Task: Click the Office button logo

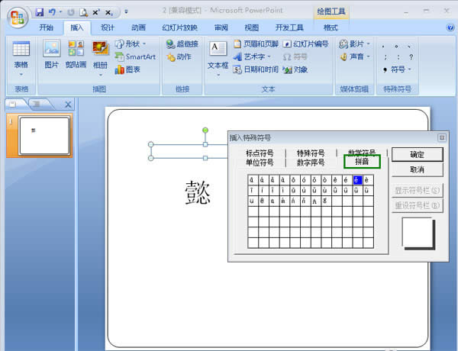Action: click(x=16, y=16)
